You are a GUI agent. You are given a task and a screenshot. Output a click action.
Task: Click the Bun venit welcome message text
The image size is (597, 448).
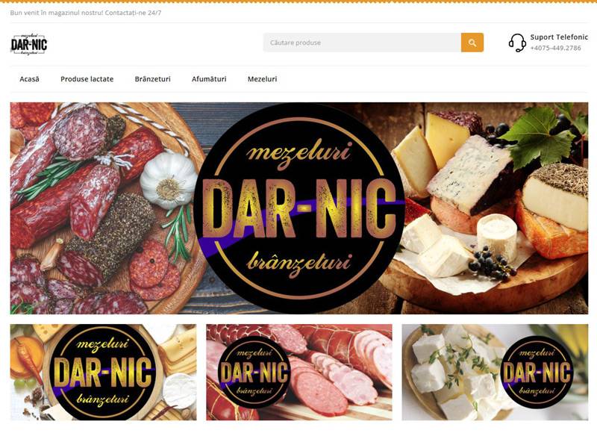click(86, 13)
